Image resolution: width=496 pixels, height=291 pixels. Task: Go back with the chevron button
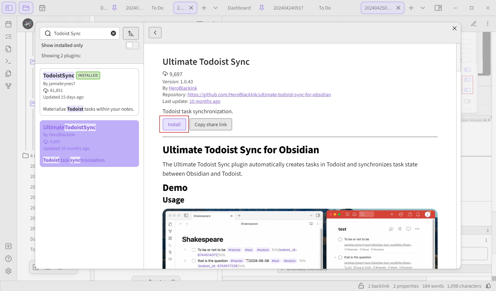(155, 33)
